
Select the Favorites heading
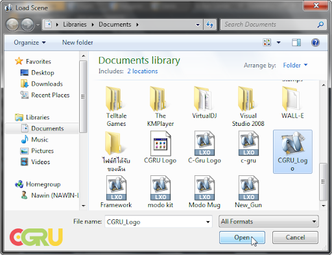(x=33, y=61)
